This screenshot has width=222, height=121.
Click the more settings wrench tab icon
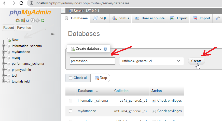218,18
